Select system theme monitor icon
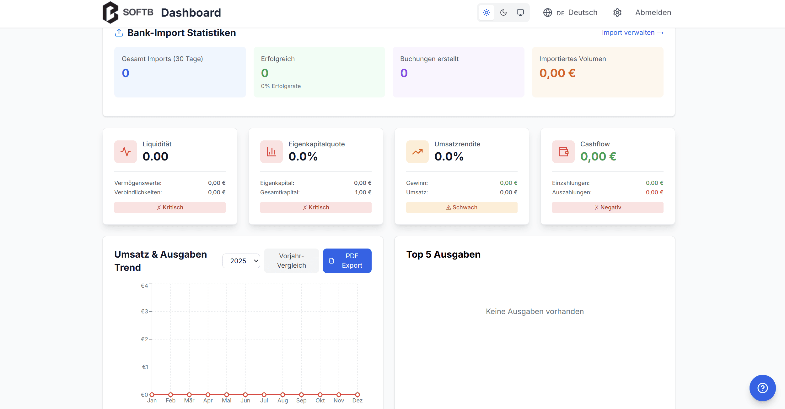Viewport: 785px width, 409px height. 520,13
